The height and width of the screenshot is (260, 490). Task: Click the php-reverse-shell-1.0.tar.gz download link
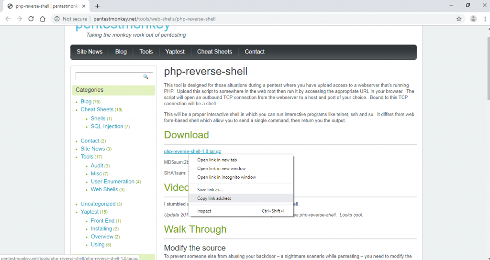[x=192, y=152]
